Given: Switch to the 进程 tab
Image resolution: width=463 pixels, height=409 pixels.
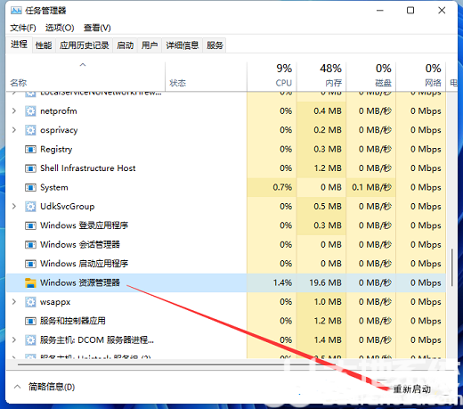Looking at the screenshot, I should coord(19,45).
